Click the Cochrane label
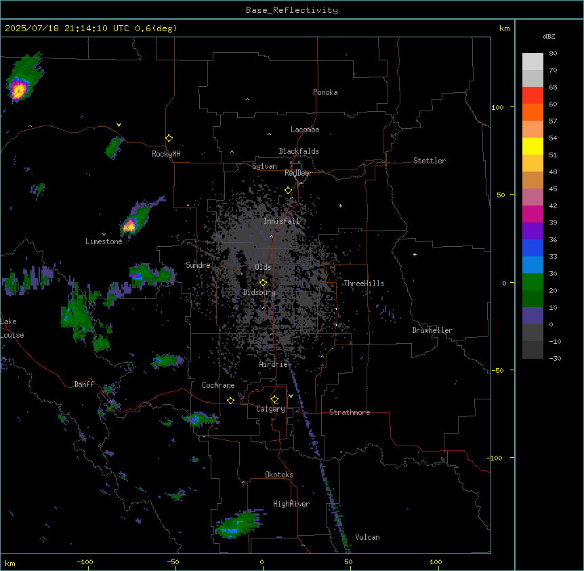The height and width of the screenshot is (571, 584). [x=218, y=385]
